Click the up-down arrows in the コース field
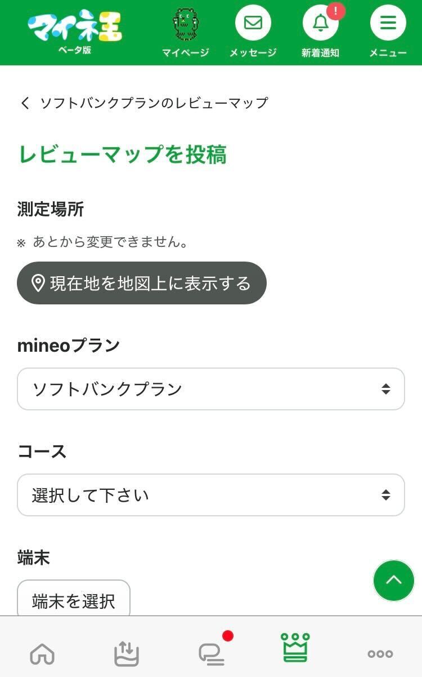This screenshot has width=422, height=677. [385, 495]
